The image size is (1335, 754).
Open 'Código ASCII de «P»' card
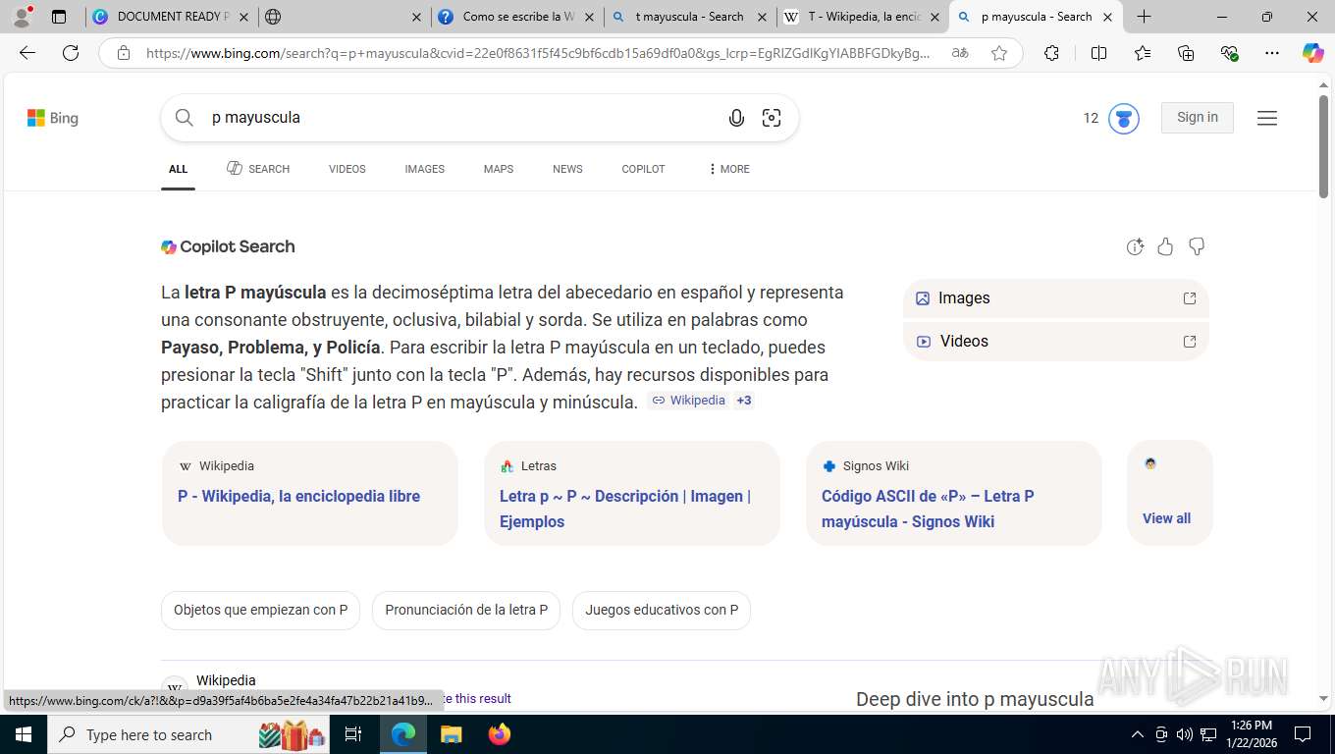pos(954,493)
